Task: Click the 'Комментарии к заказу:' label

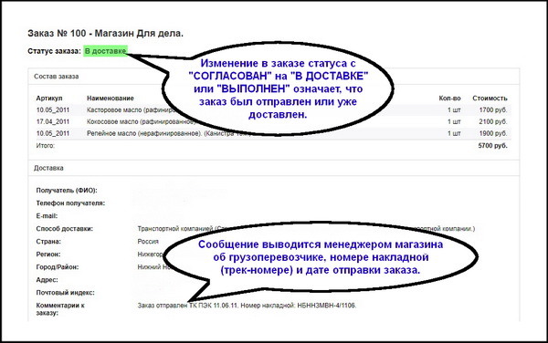Action: (x=60, y=309)
